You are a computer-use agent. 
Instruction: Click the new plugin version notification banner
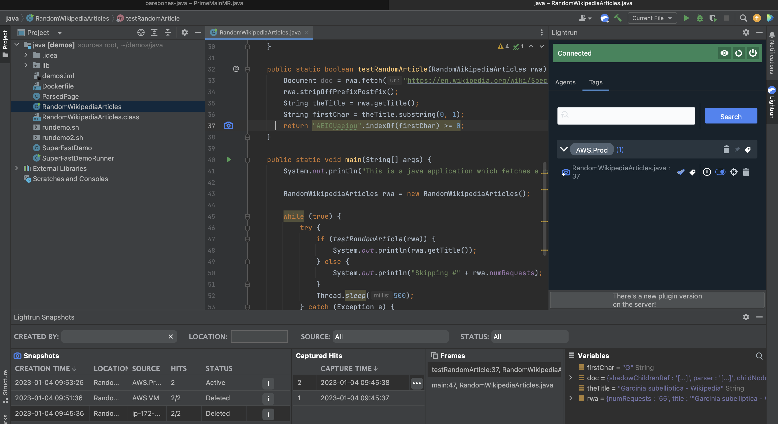(x=657, y=300)
